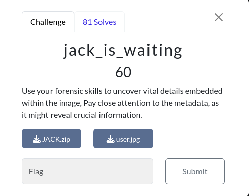Image resolution: width=249 pixels, height=196 pixels.
Task: Click the 'Flag' placeholder text
Action: pyautogui.click(x=36, y=172)
